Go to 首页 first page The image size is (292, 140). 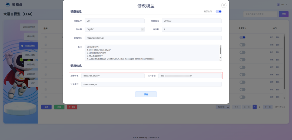click(x=236, y=107)
